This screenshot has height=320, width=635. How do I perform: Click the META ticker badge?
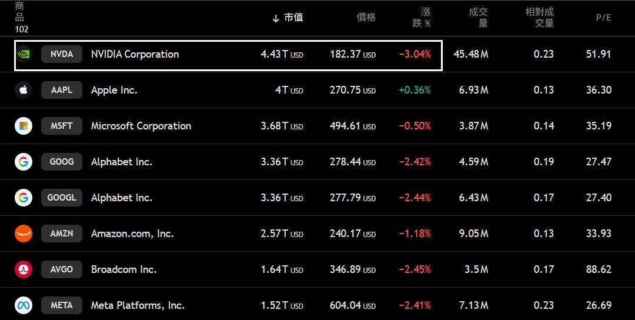pos(62,305)
